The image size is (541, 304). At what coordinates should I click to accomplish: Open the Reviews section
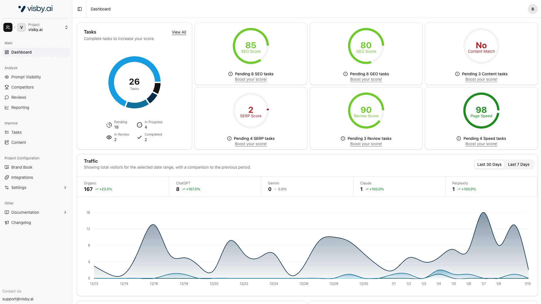pyautogui.click(x=19, y=97)
